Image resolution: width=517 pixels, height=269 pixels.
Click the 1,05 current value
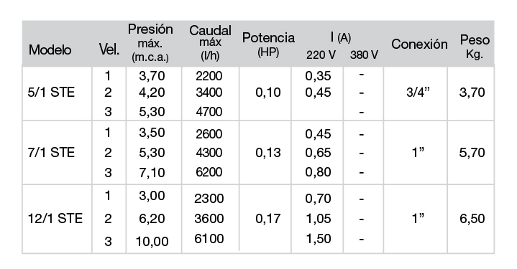[x=318, y=219]
